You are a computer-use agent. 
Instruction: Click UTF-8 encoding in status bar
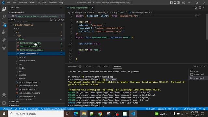click(171, 109)
